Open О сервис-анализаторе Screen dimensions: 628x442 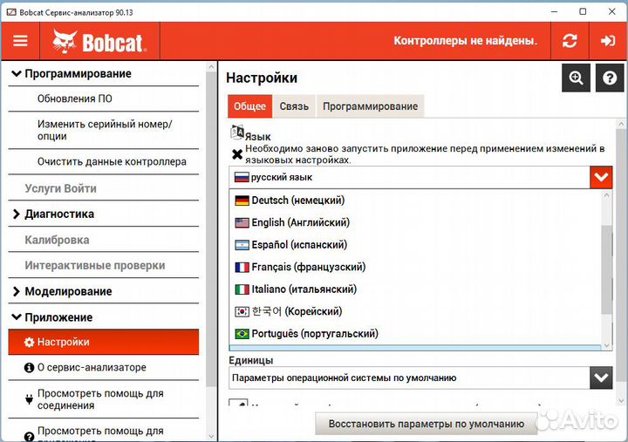tap(103, 368)
